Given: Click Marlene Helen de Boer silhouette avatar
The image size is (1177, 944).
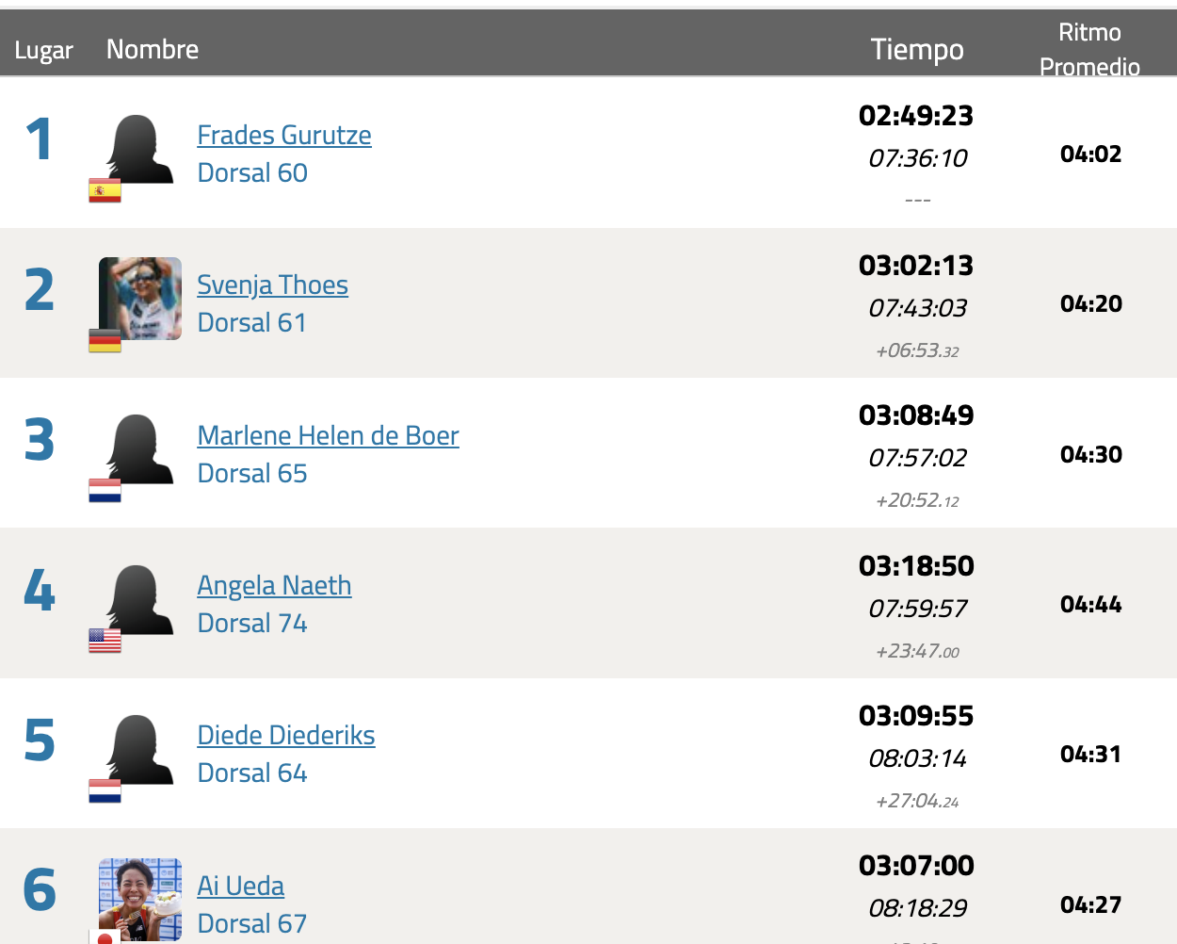Looking at the screenshot, I should [140, 448].
